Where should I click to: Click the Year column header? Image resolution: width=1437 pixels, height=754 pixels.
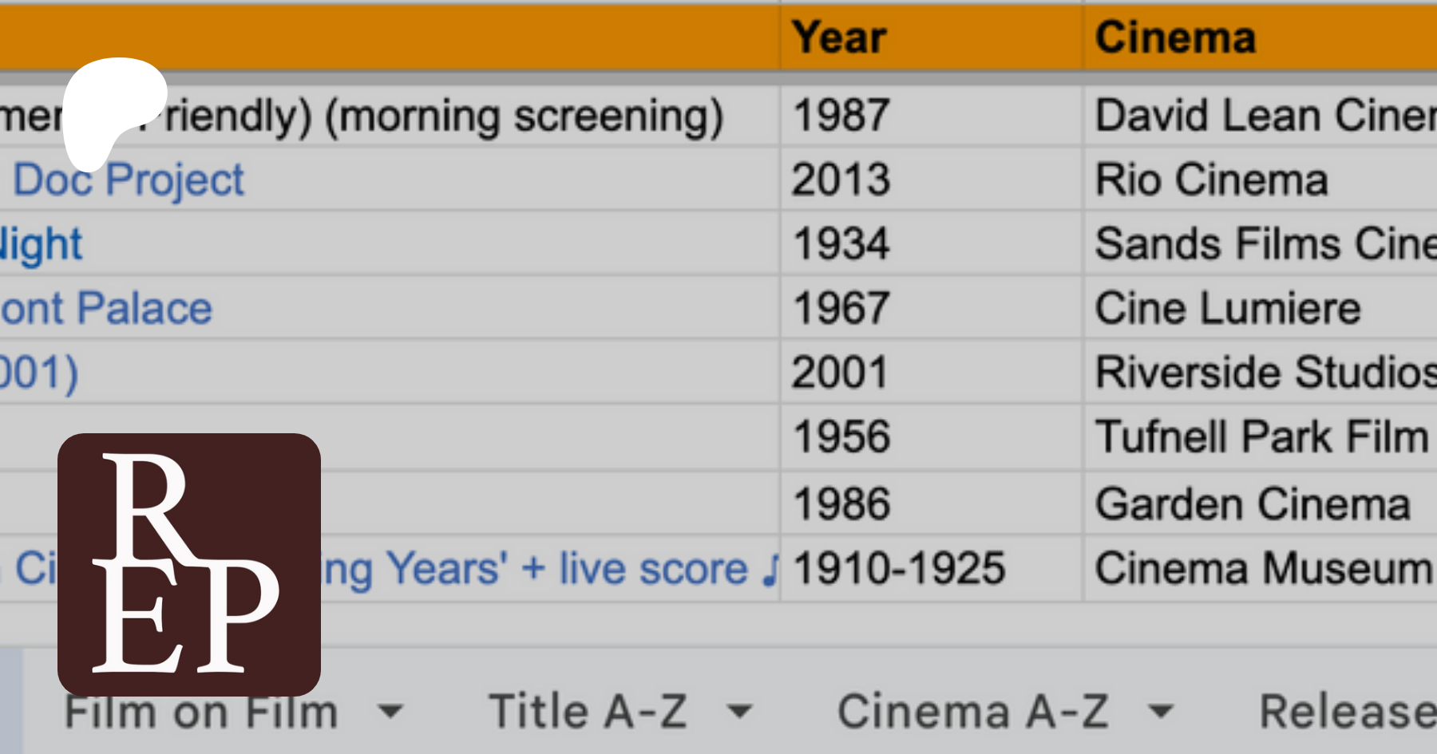coord(839,38)
